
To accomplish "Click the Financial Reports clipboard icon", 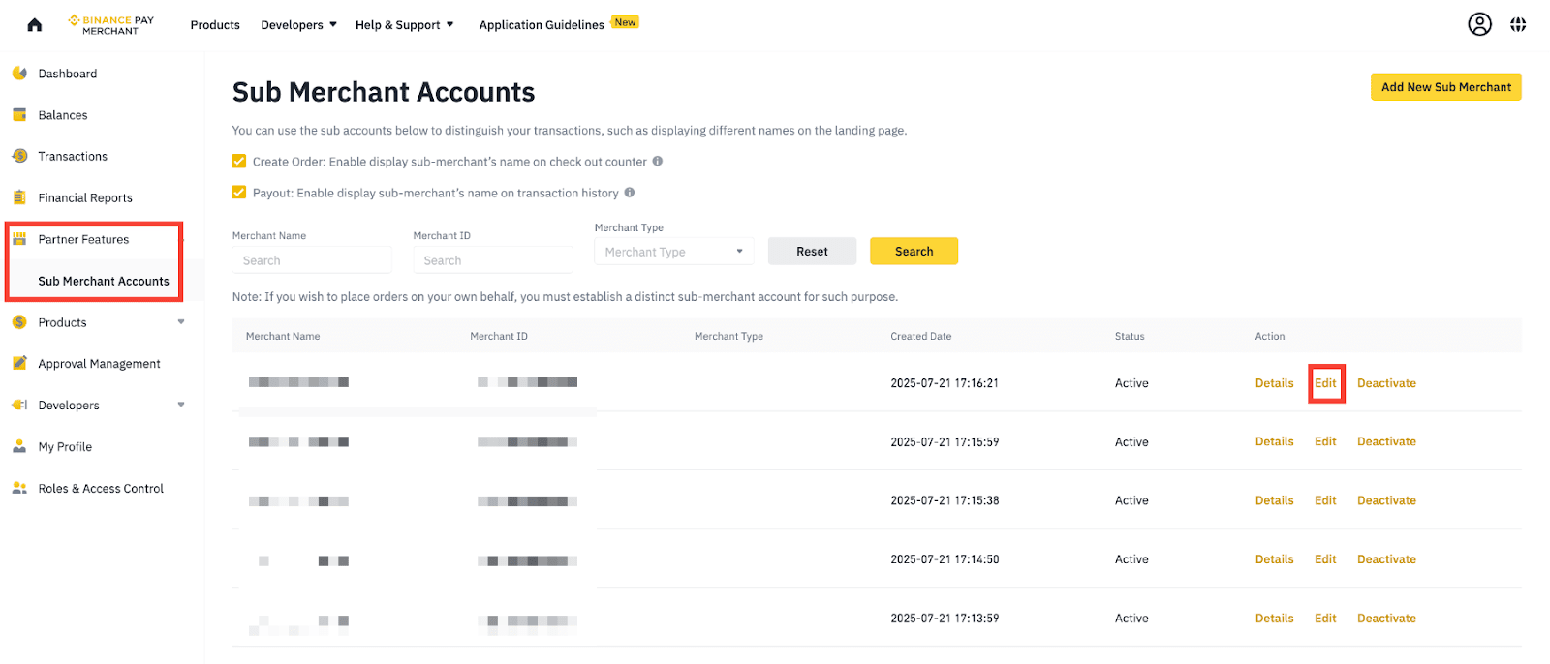I will pos(19,197).
